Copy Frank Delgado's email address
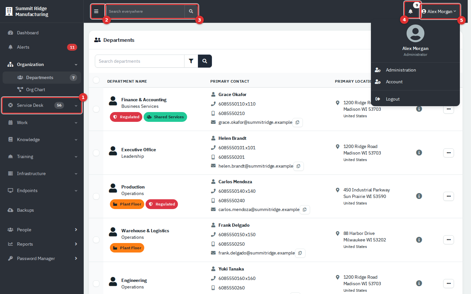471x294 pixels. click(300, 253)
